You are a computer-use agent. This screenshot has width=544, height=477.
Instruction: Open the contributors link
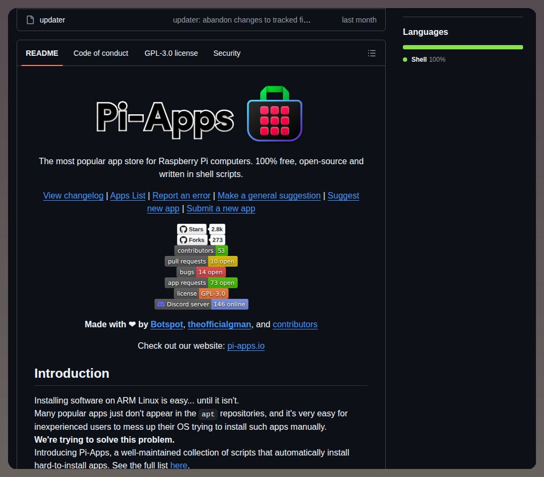tap(295, 325)
